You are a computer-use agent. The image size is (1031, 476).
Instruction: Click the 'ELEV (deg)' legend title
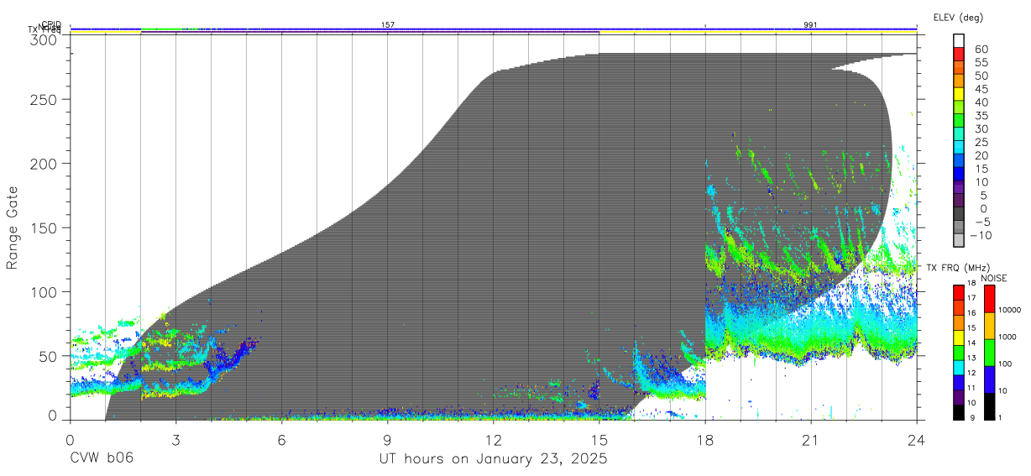(958, 17)
